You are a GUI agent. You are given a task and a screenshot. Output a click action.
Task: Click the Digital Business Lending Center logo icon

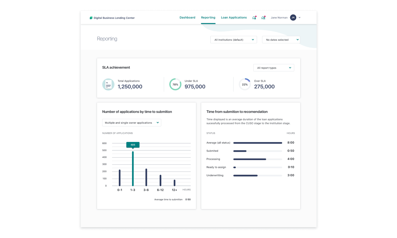point(91,18)
